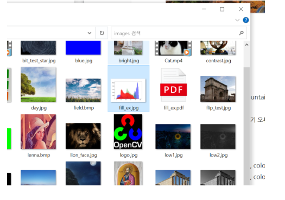Click the scrollbar up arrow
285x200 pixels.
click(246, 45)
